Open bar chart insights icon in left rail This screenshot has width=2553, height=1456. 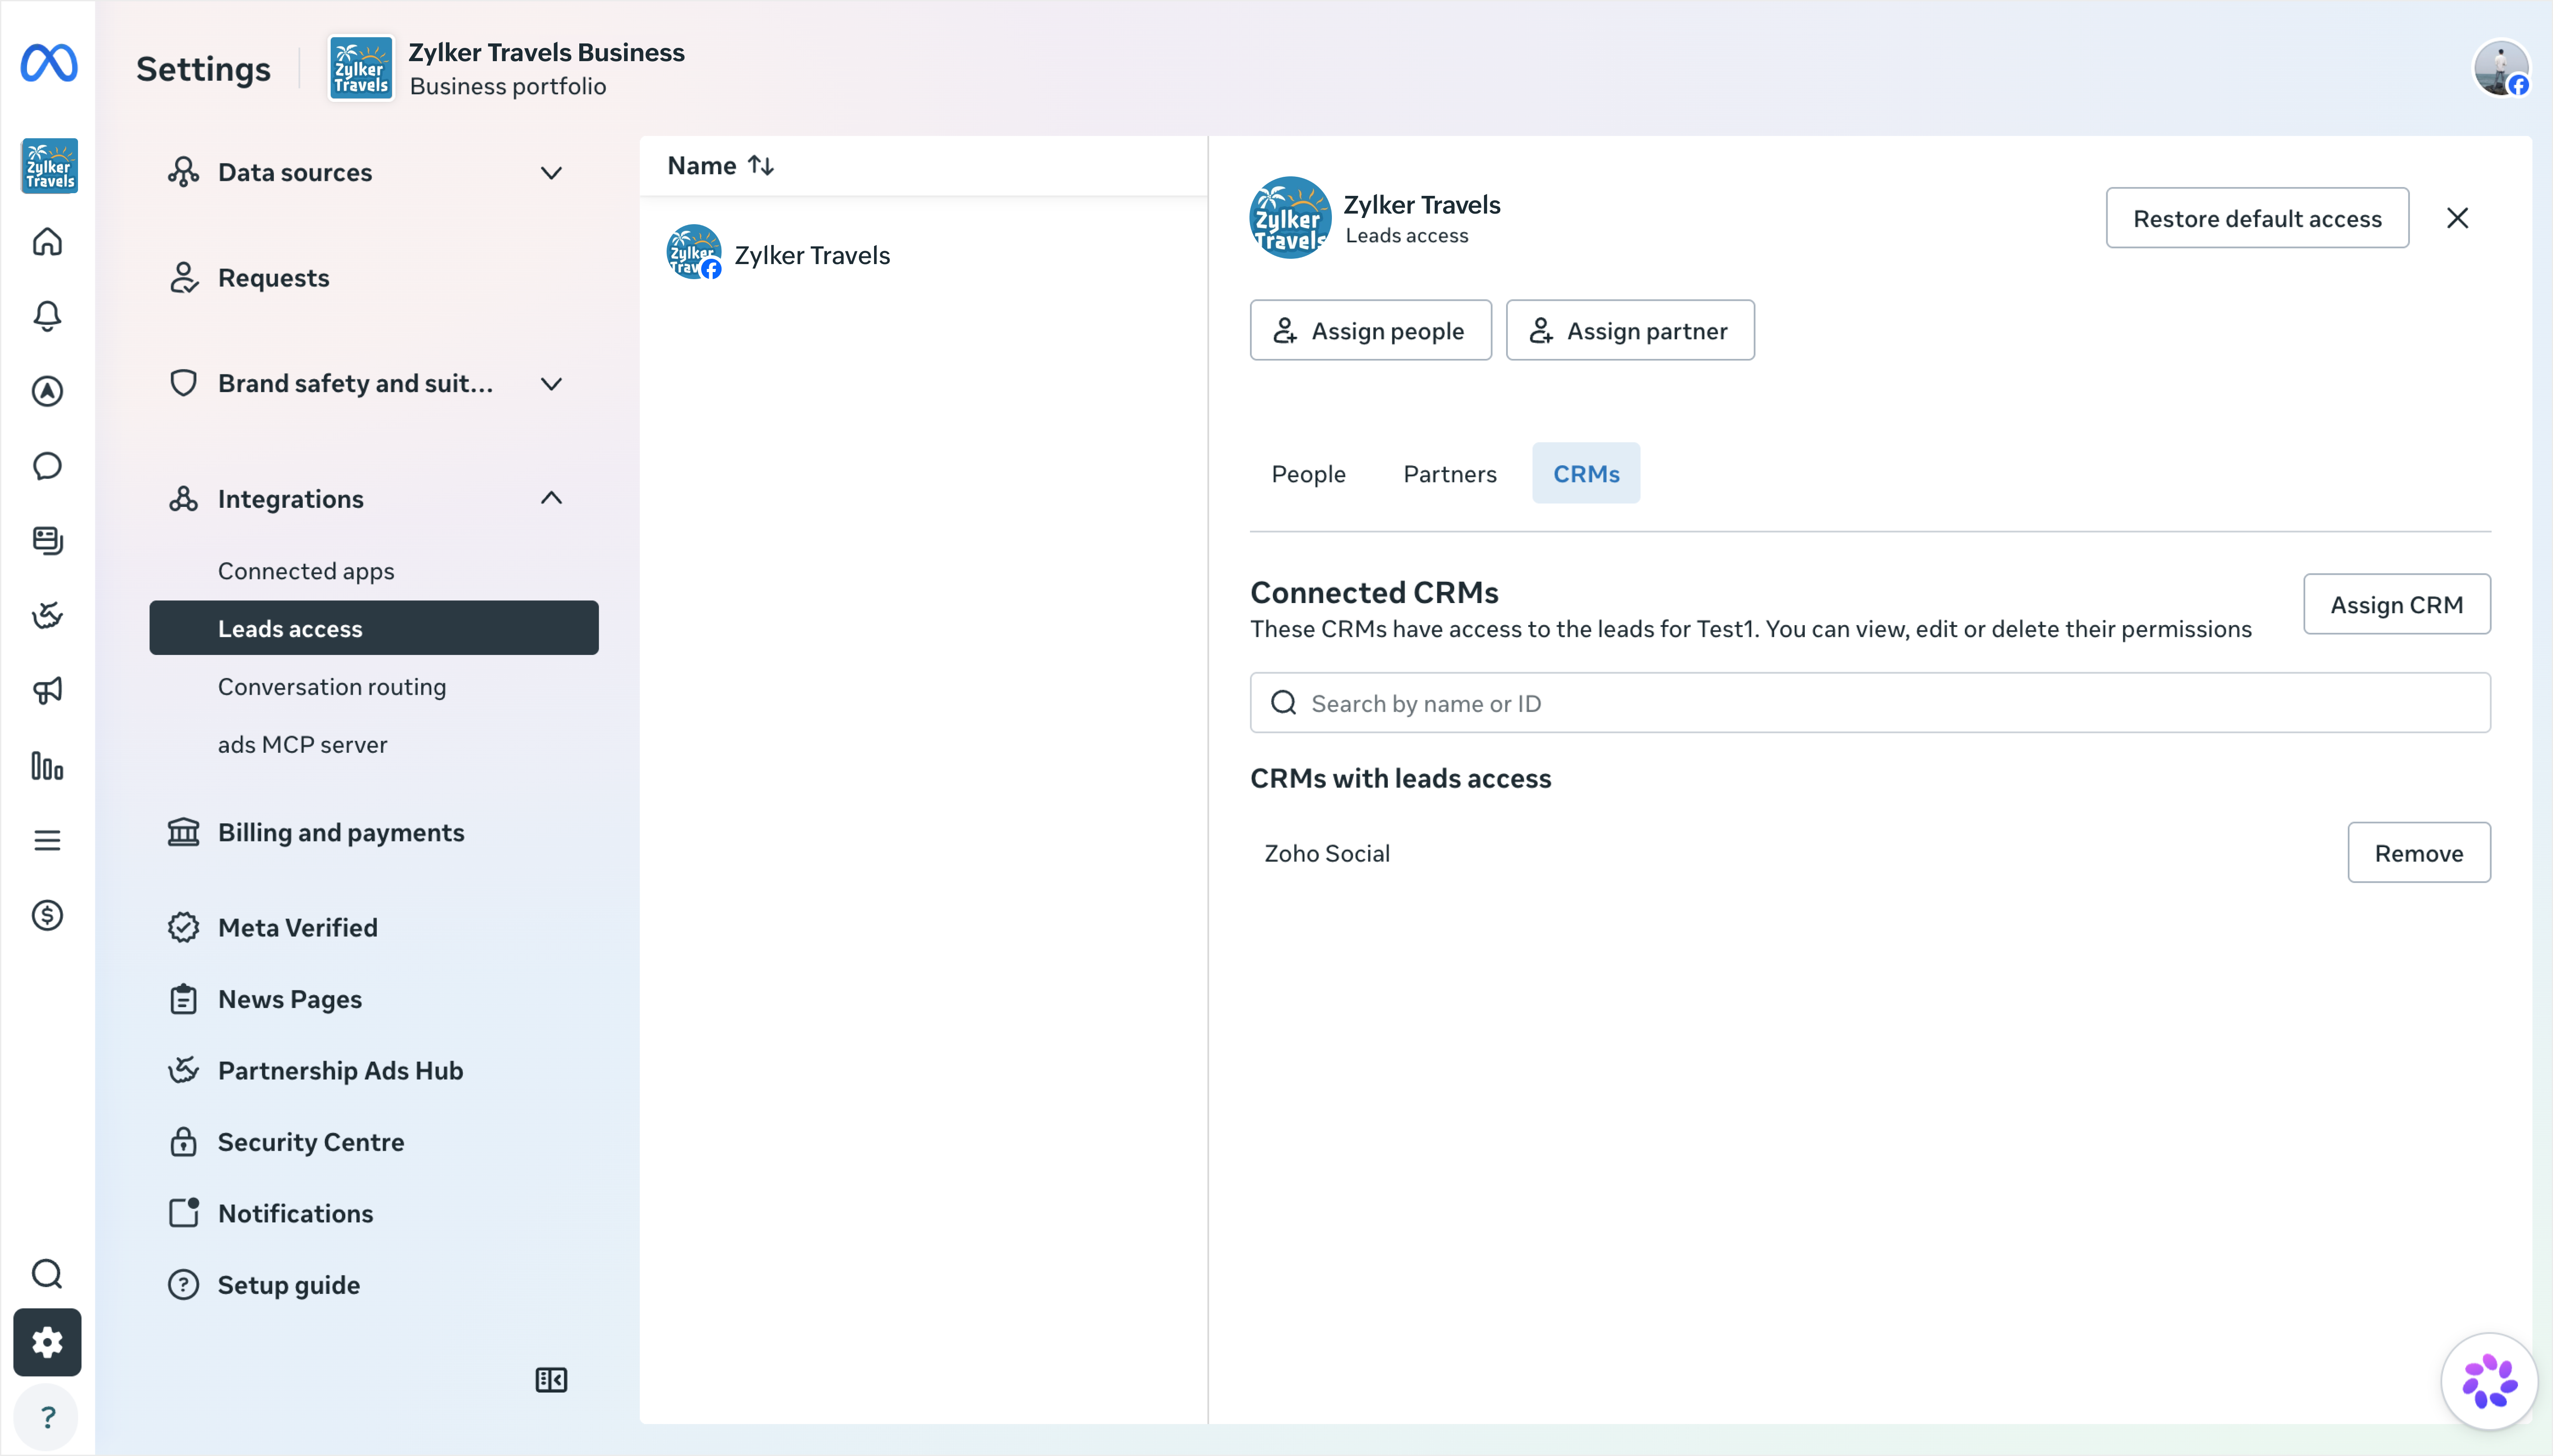coord(47,765)
